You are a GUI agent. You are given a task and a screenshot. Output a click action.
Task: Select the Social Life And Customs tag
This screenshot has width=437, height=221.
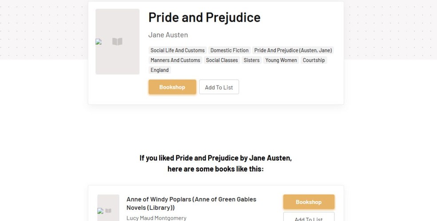(x=178, y=50)
